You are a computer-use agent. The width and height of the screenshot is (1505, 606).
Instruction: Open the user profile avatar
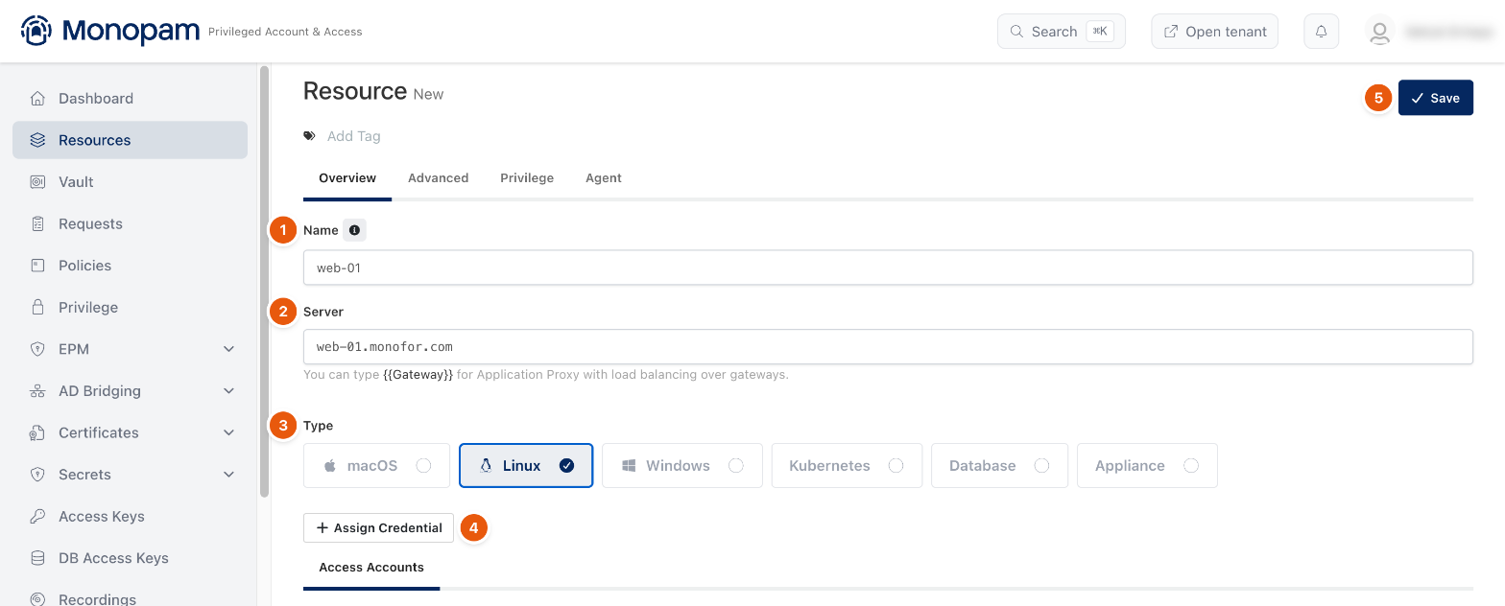click(x=1379, y=32)
